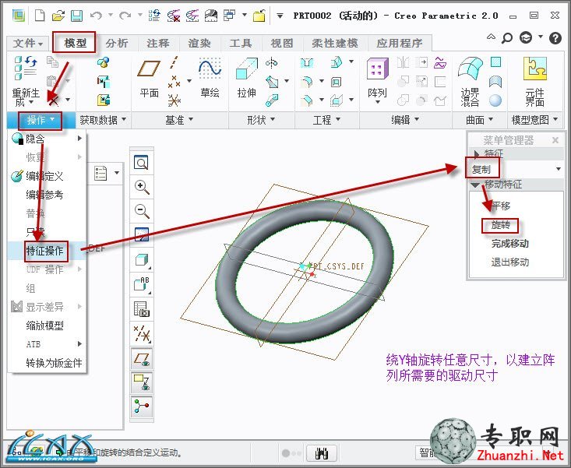Start the Sketch (草绘) tool
571x468 pixels.
(210, 78)
